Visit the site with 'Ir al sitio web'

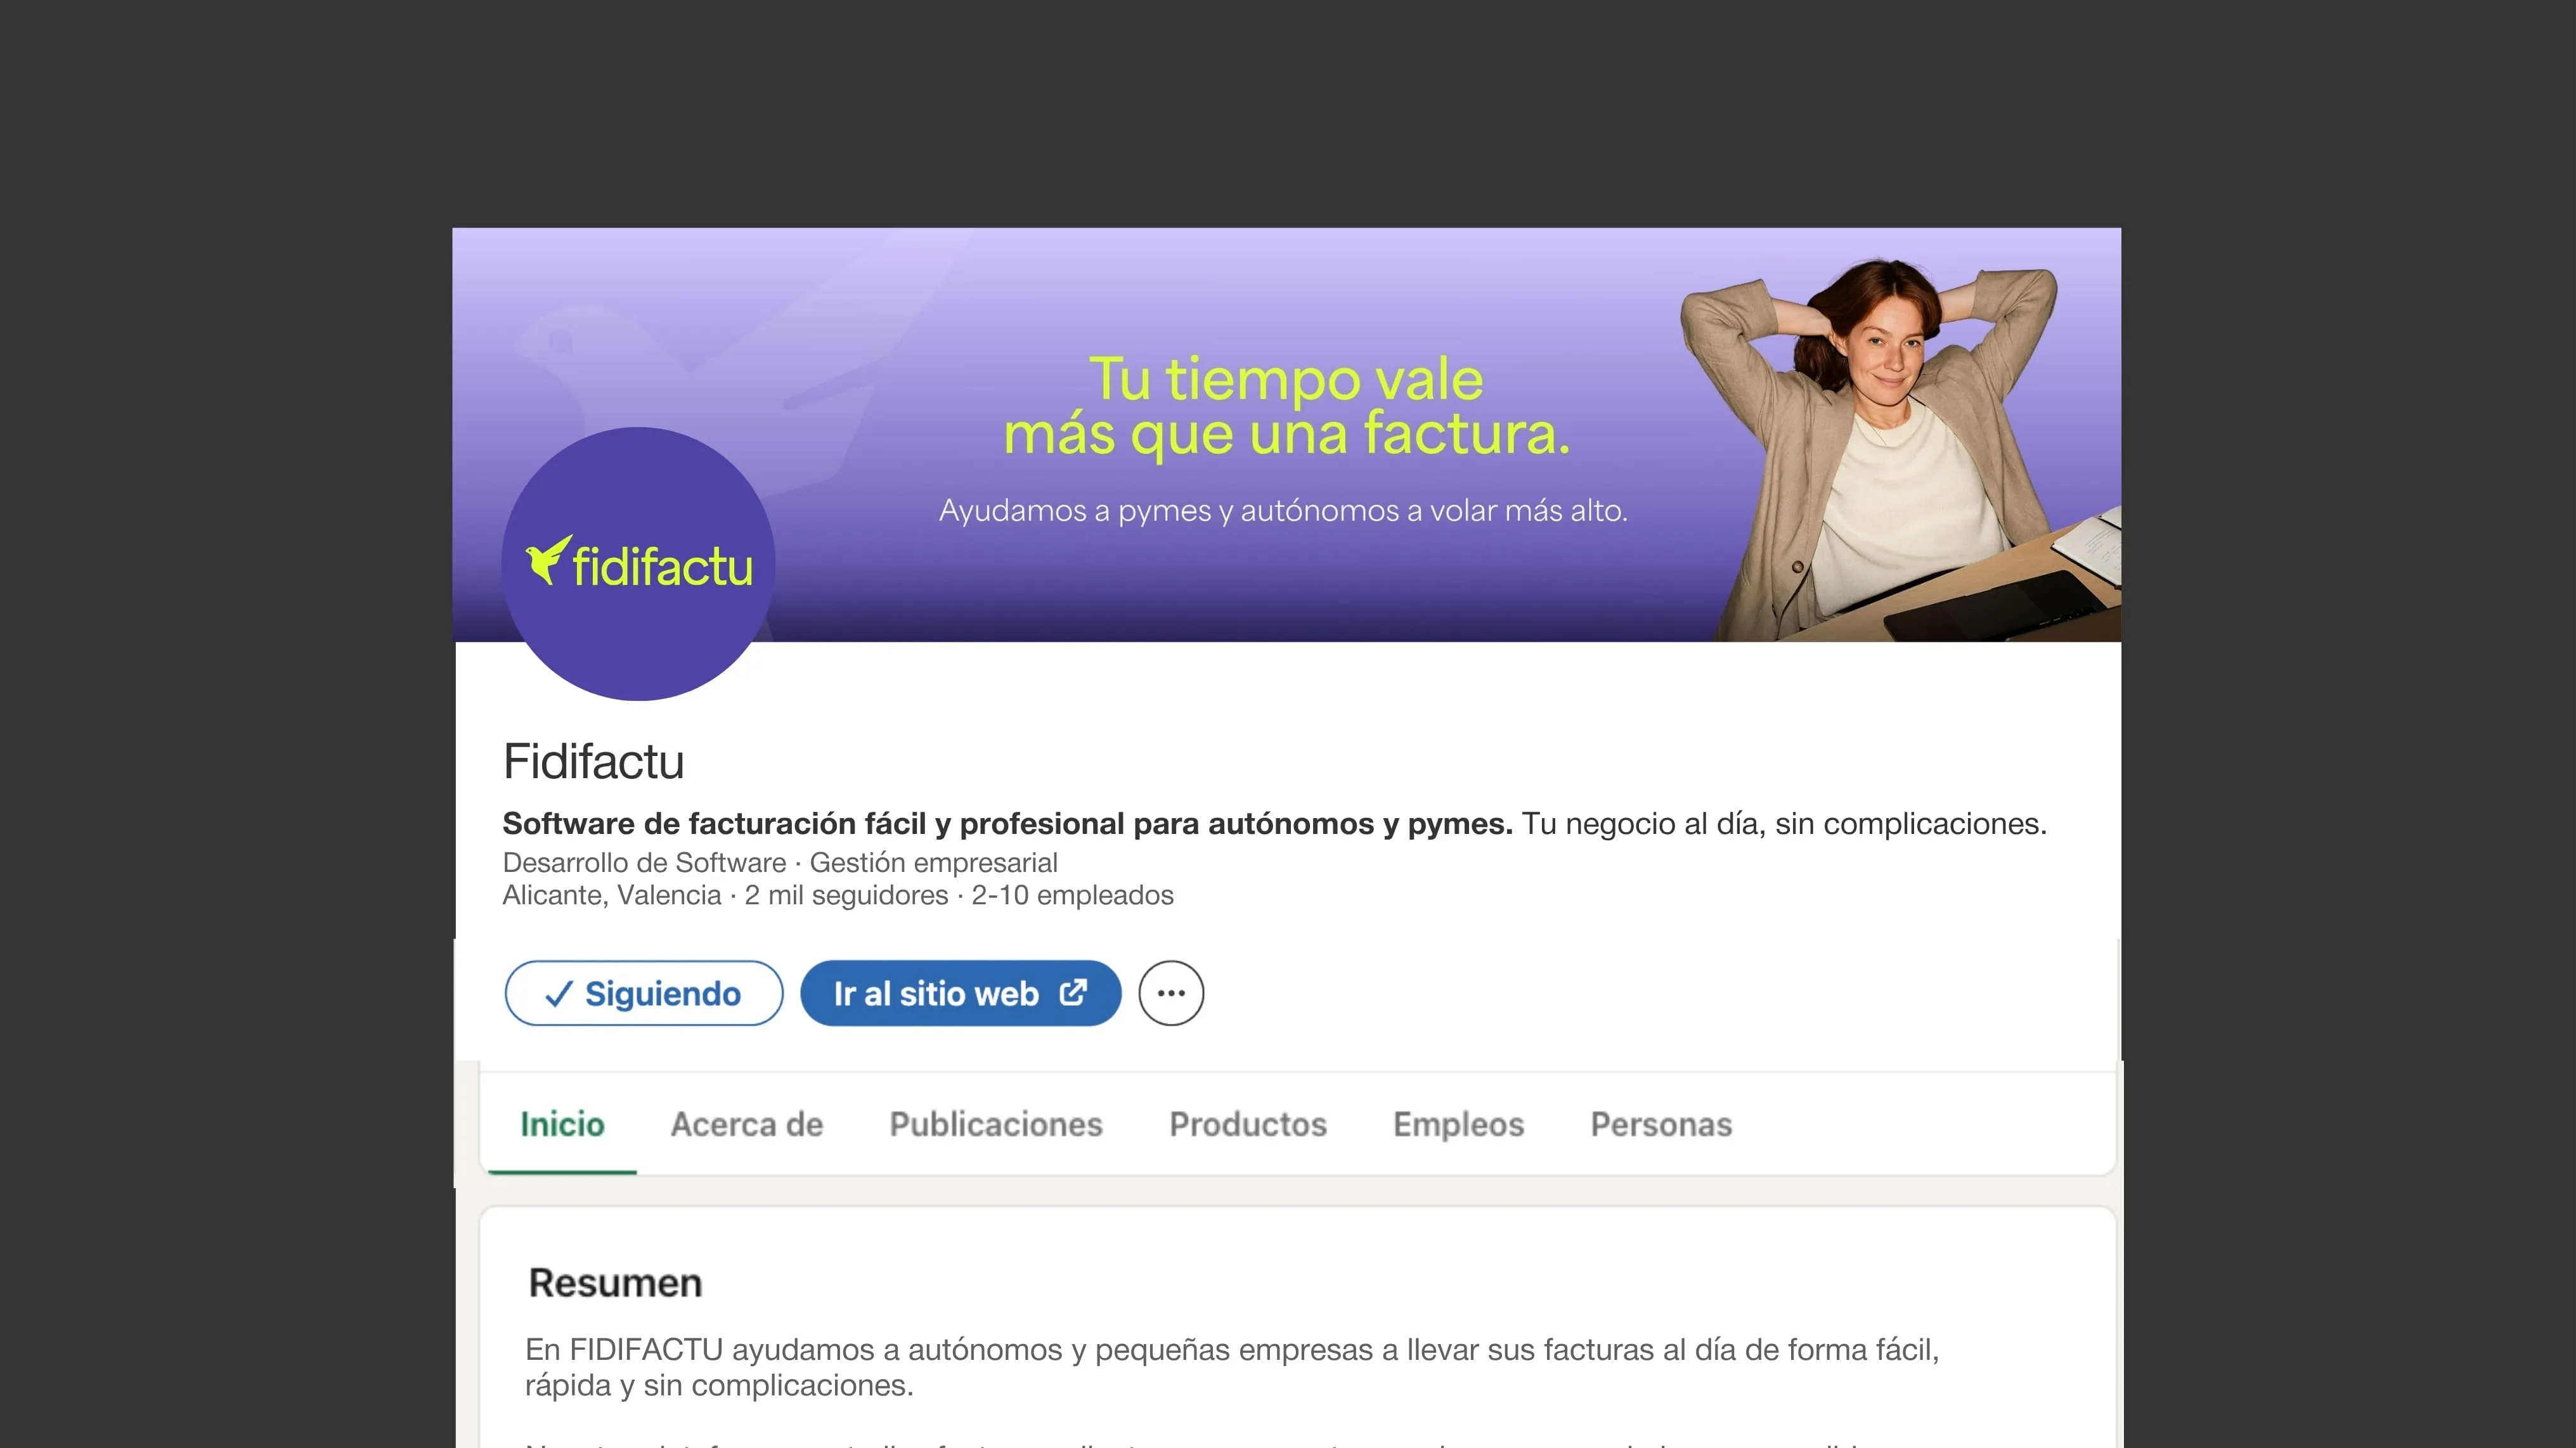click(960, 993)
